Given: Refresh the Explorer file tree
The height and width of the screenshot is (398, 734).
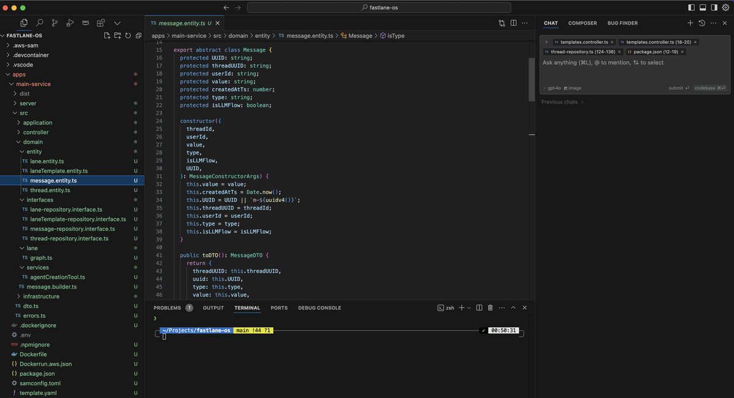Looking at the screenshot, I should pos(128,35).
